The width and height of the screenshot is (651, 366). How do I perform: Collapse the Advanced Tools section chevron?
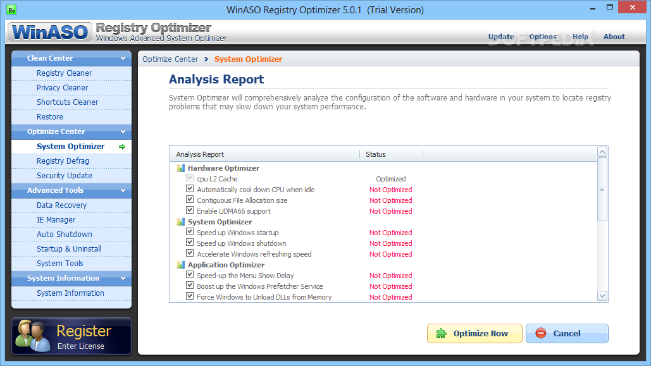pyautogui.click(x=123, y=190)
